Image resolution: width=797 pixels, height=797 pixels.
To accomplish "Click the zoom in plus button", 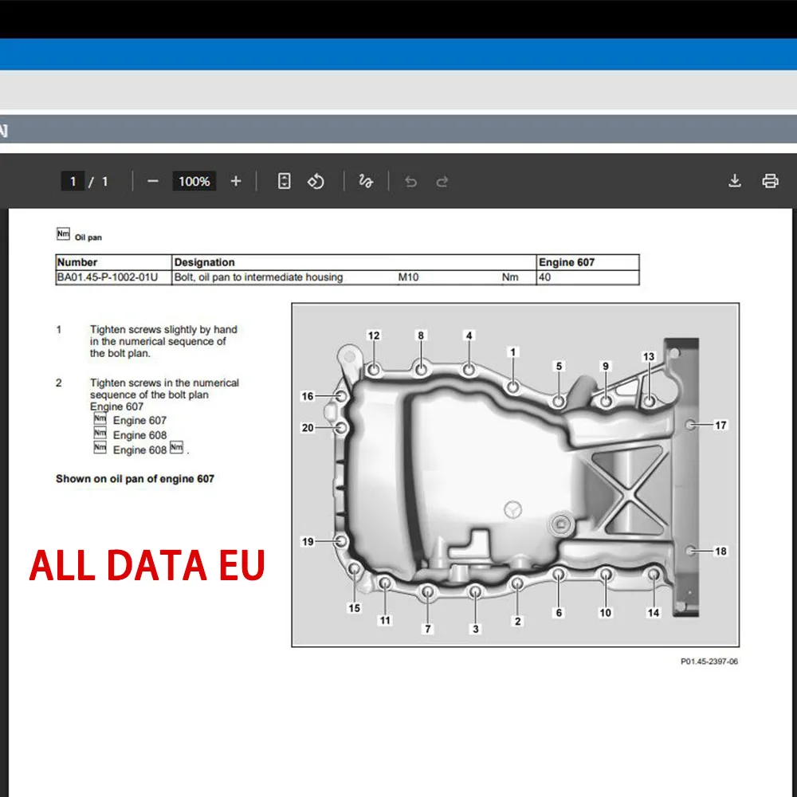I will (x=236, y=182).
